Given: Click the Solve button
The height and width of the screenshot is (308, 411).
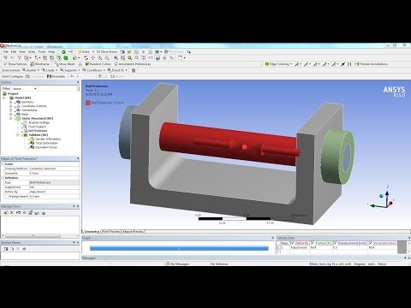Looking at the screenshot, I should point(83,52).
